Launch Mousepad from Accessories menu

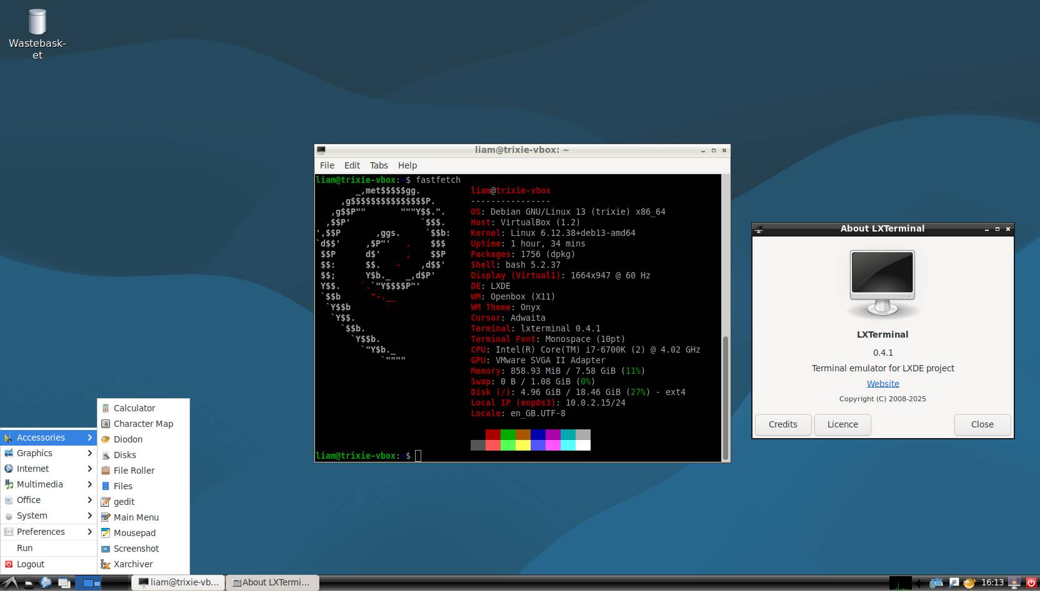[x=134, y=533]
